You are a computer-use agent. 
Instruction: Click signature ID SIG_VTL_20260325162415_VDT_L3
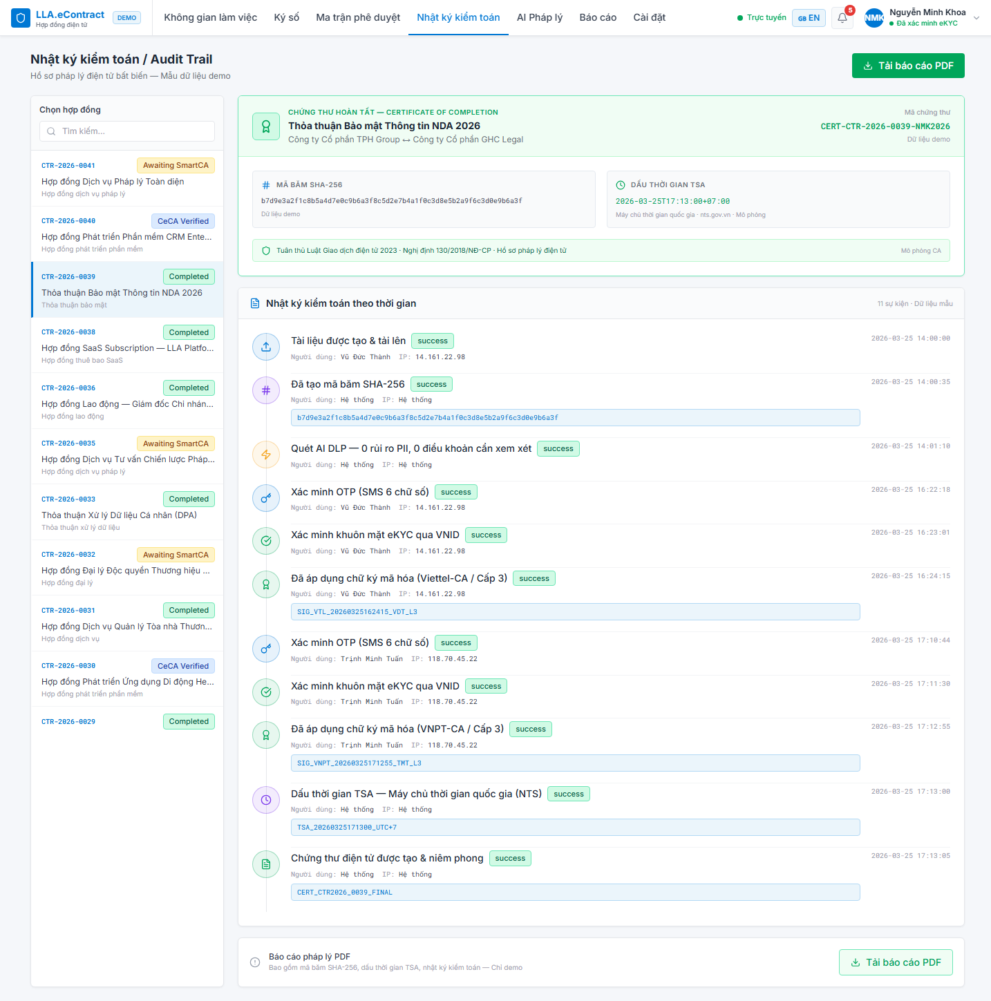[x=576, y=612]
